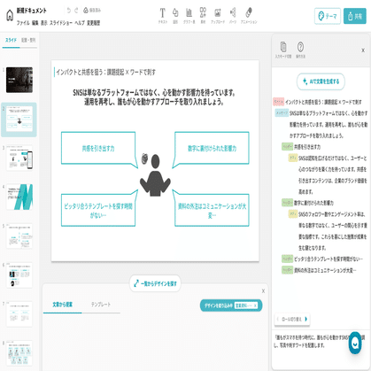
Task: Open the 変更履歴 menu
Action: [93, 23]
